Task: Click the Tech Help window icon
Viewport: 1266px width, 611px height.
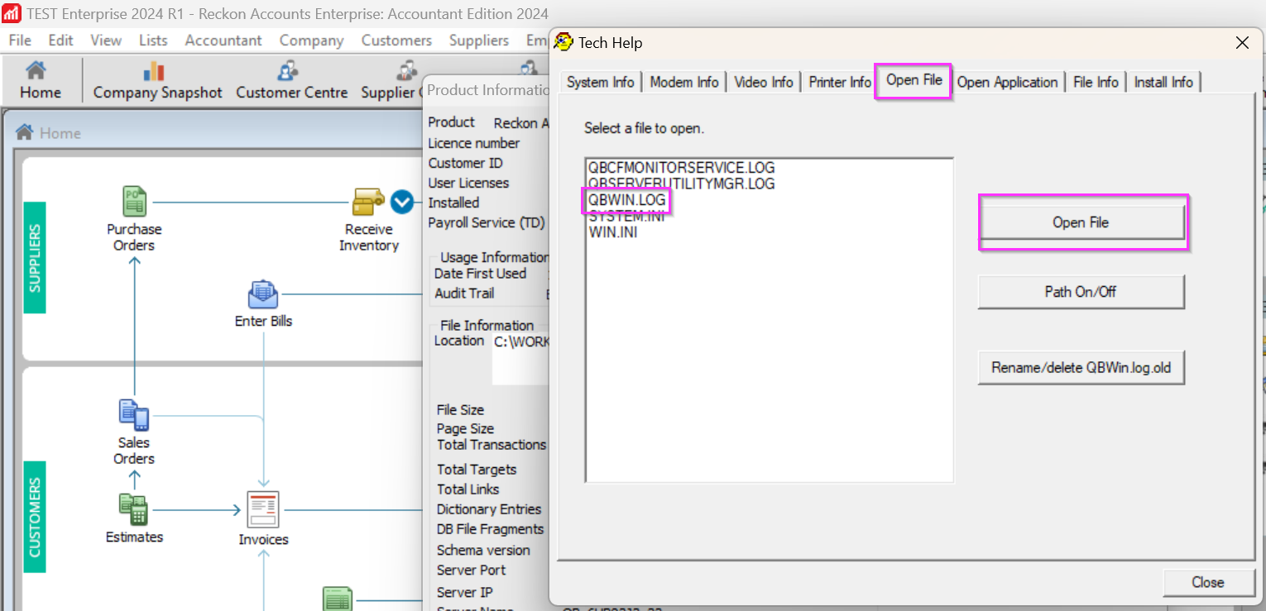Action: click(x=563, y=42)
